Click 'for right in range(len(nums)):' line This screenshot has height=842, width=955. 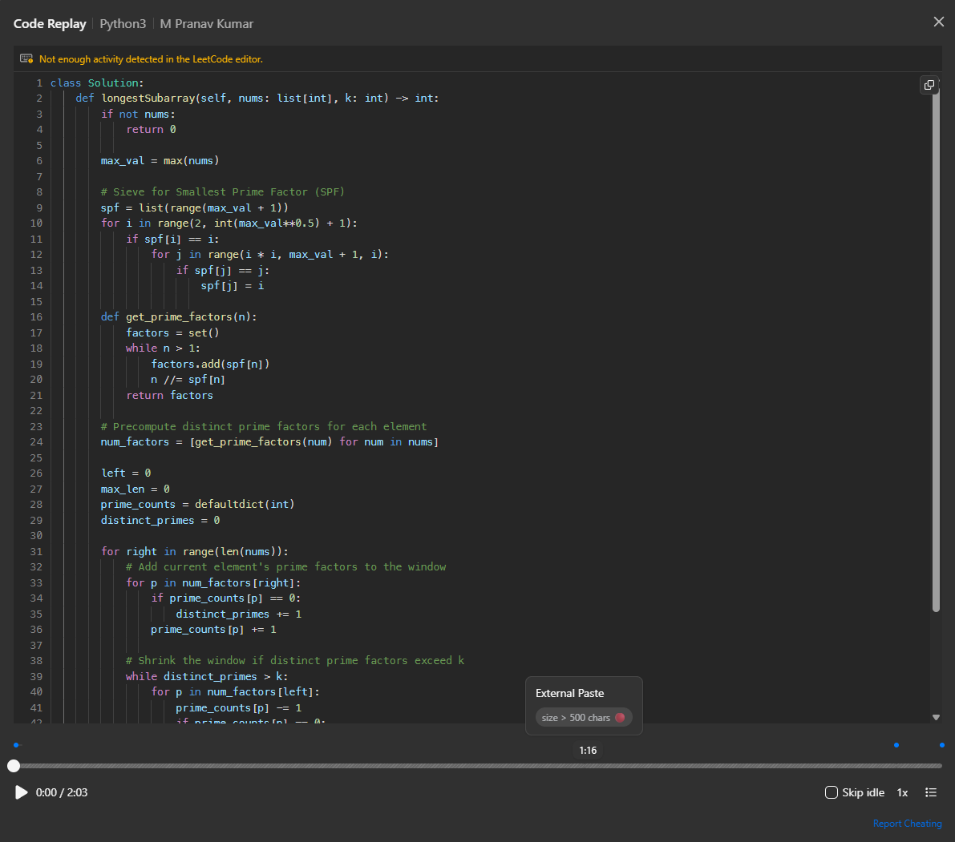click(194, 551)
